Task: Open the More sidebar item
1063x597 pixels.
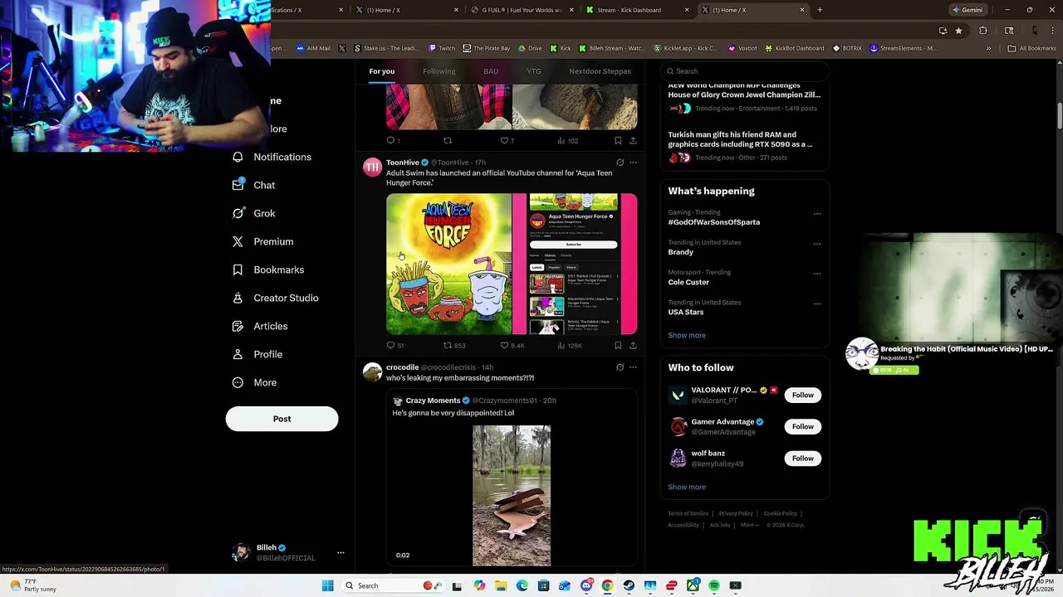Action: coord(254,382)
